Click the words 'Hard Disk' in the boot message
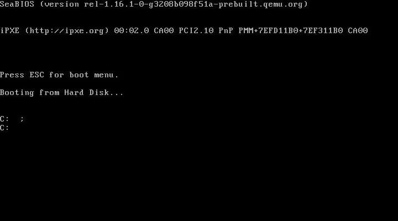 click(x=87, y=93)
